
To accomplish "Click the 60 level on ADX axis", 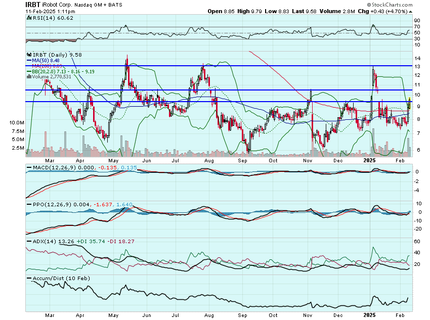I will pos(417,241).
